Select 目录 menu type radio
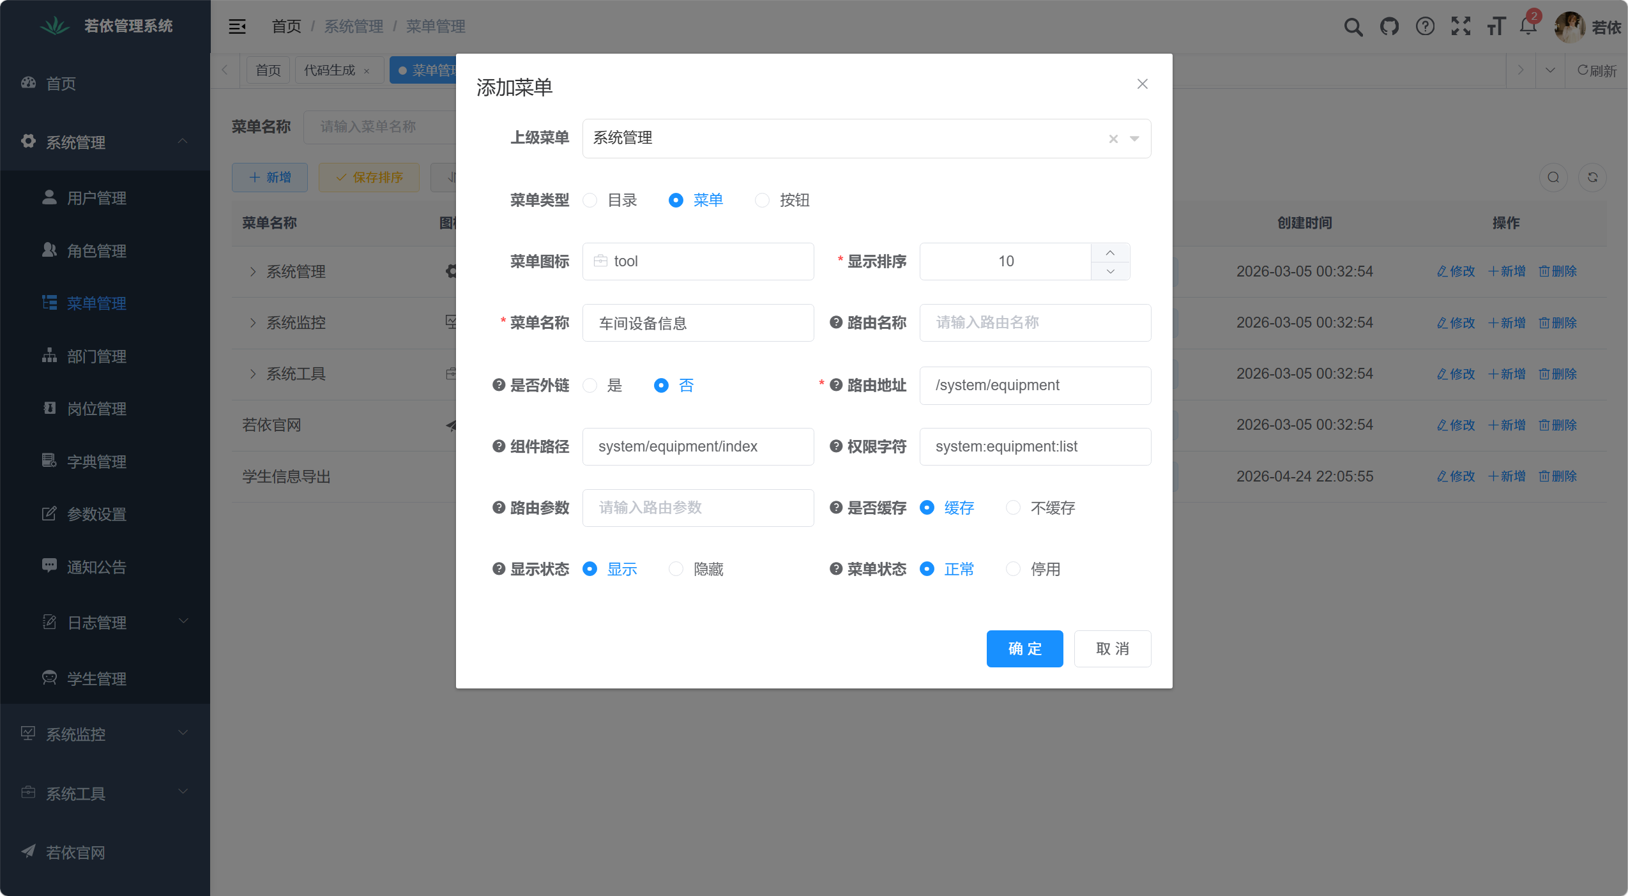The image size is (1628, 896). click(590, 201)
